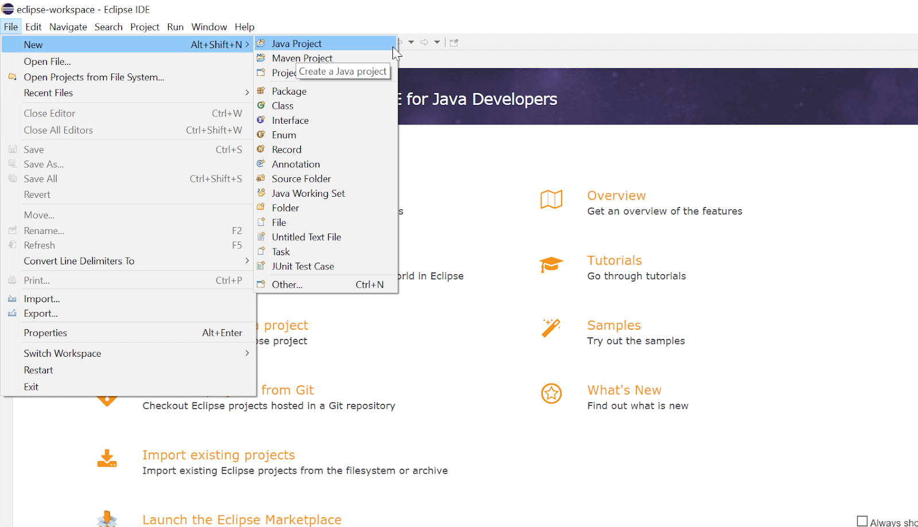
Task: Expand the Convert Line Delimiters To submenu arrow
Action: (247, 260)
